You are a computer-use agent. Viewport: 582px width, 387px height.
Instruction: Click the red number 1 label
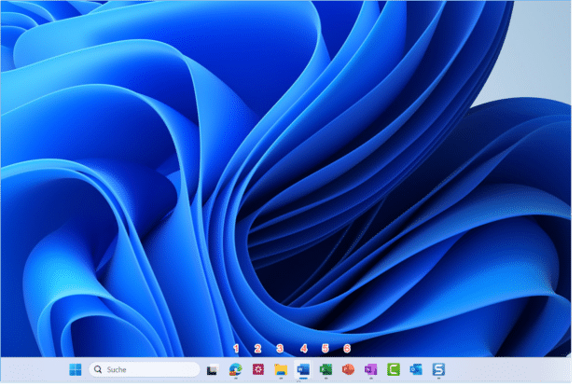(x=236, y=348)
